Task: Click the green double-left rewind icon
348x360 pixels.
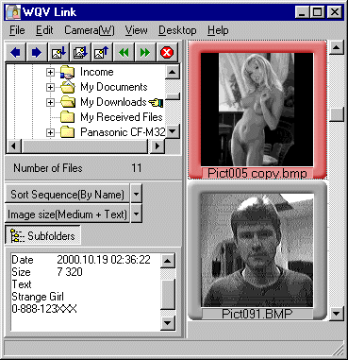Action: point(124,52)
